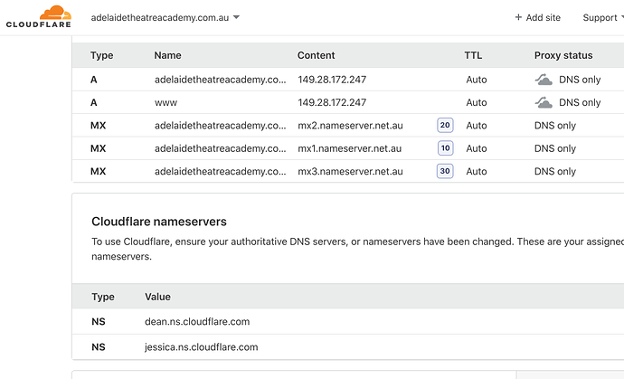
Task: Click the Cloudflare nameservers heading
Action: [159, 222]
